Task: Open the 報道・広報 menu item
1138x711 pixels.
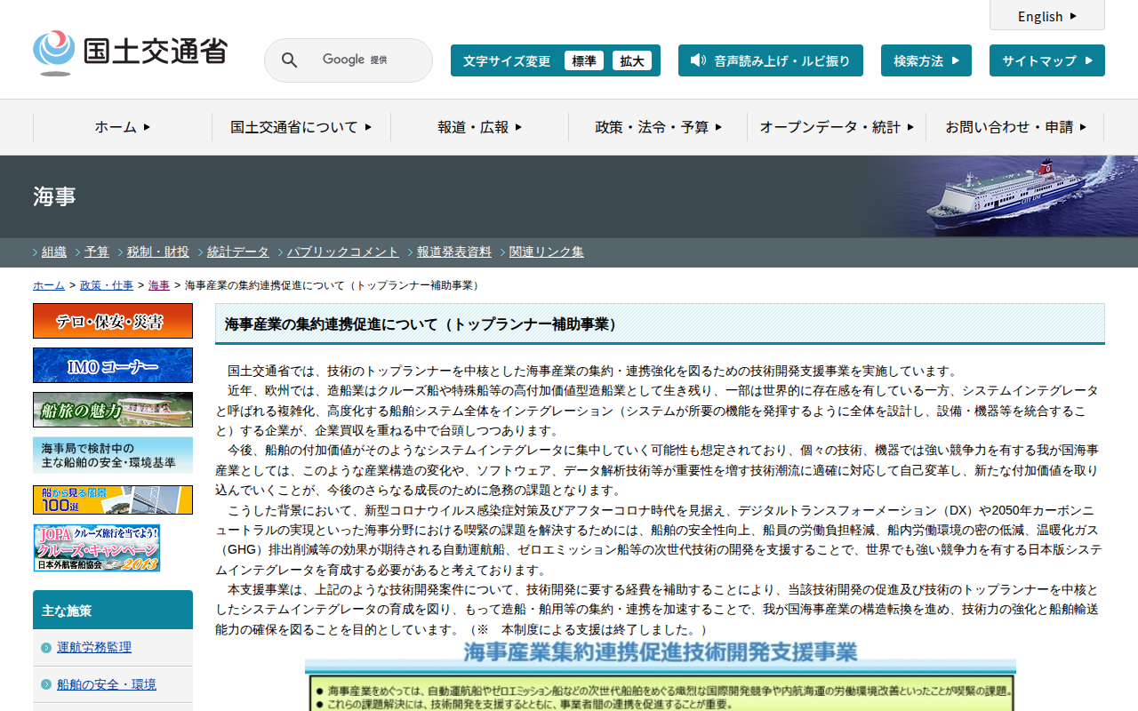Action: tap(479, 127)
